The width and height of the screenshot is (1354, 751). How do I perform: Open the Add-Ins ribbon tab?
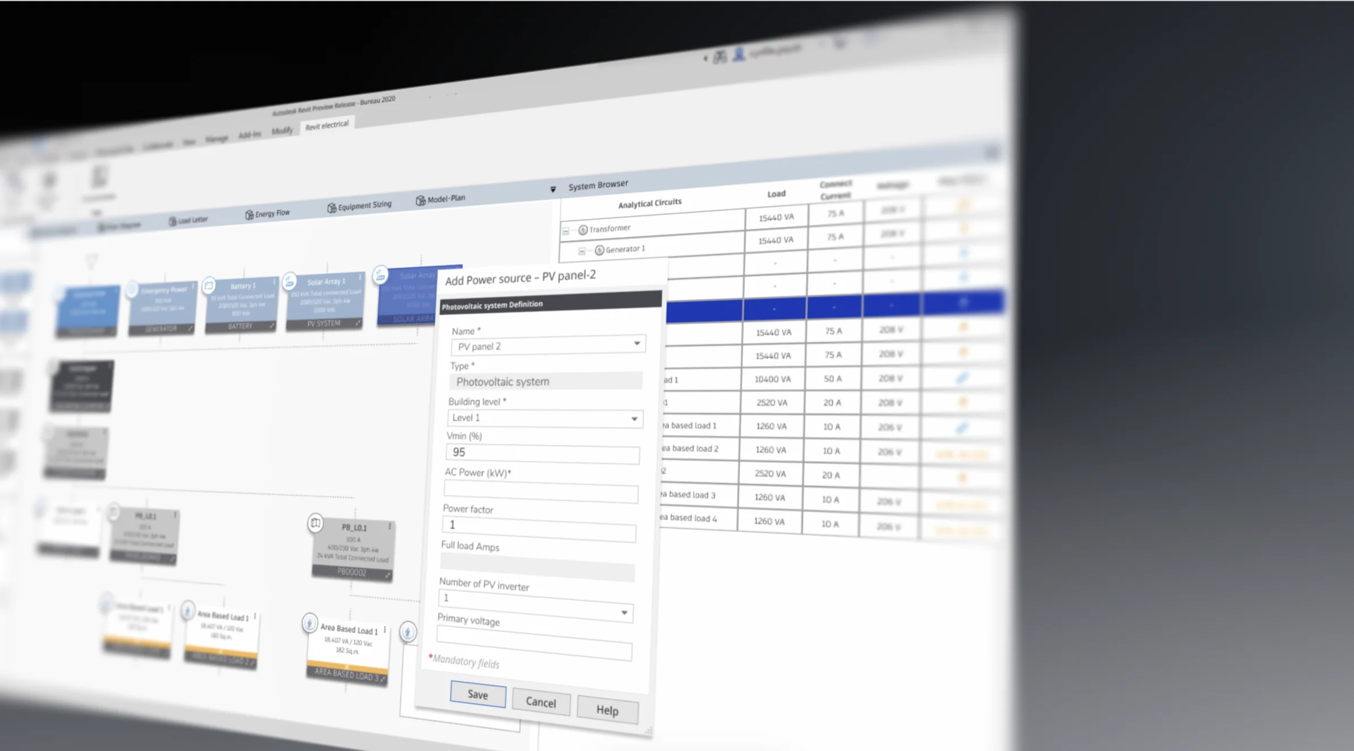coord(250,134)
